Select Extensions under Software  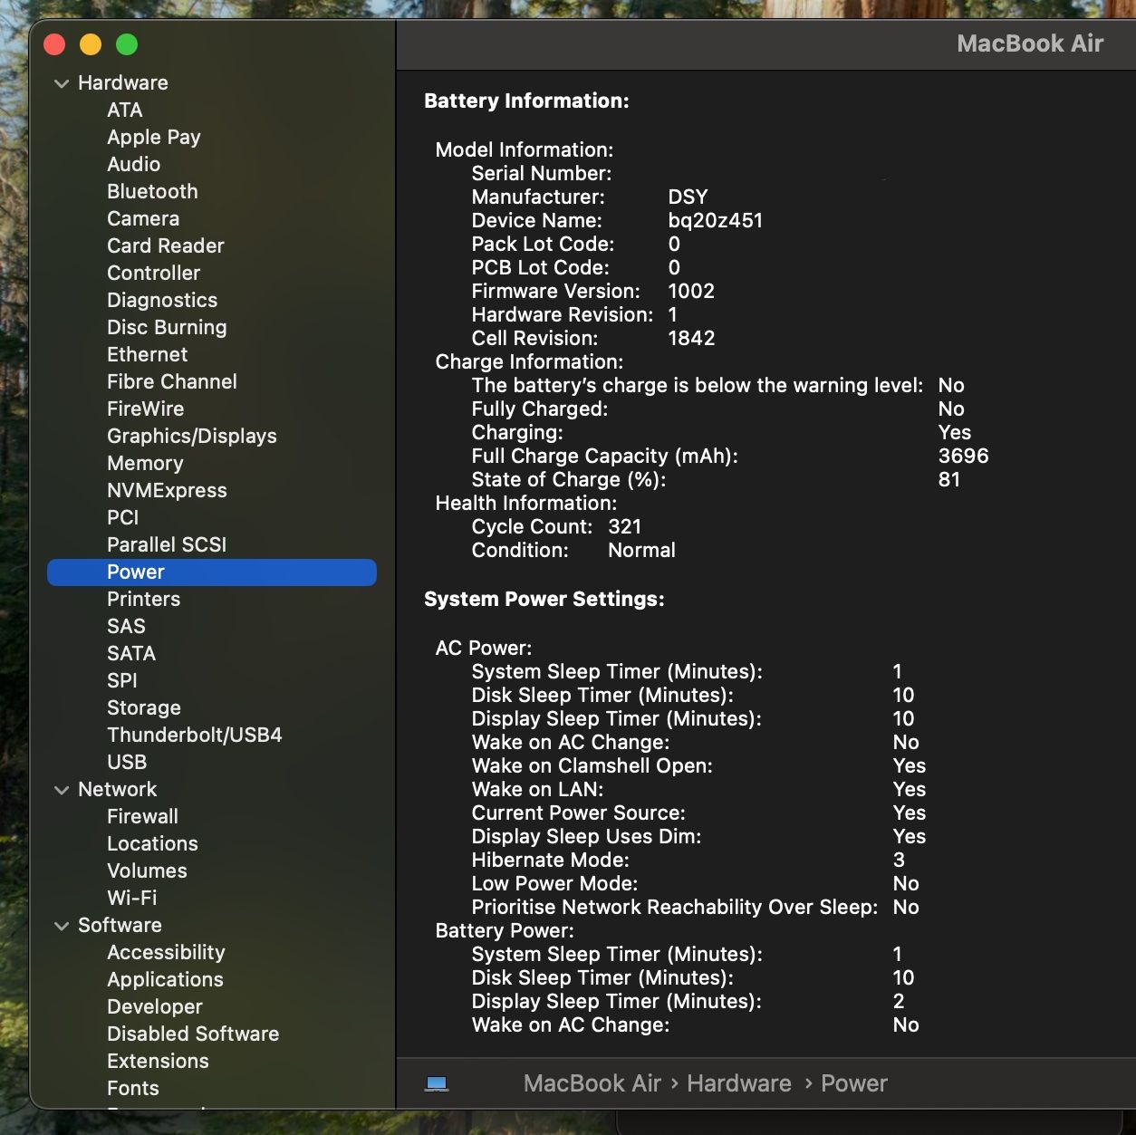point(158,1062)
